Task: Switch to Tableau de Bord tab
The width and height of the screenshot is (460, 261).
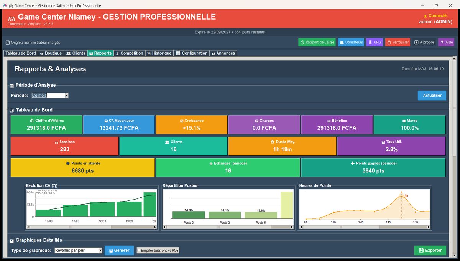Action: pyautogui.click(x=21, y=53)
